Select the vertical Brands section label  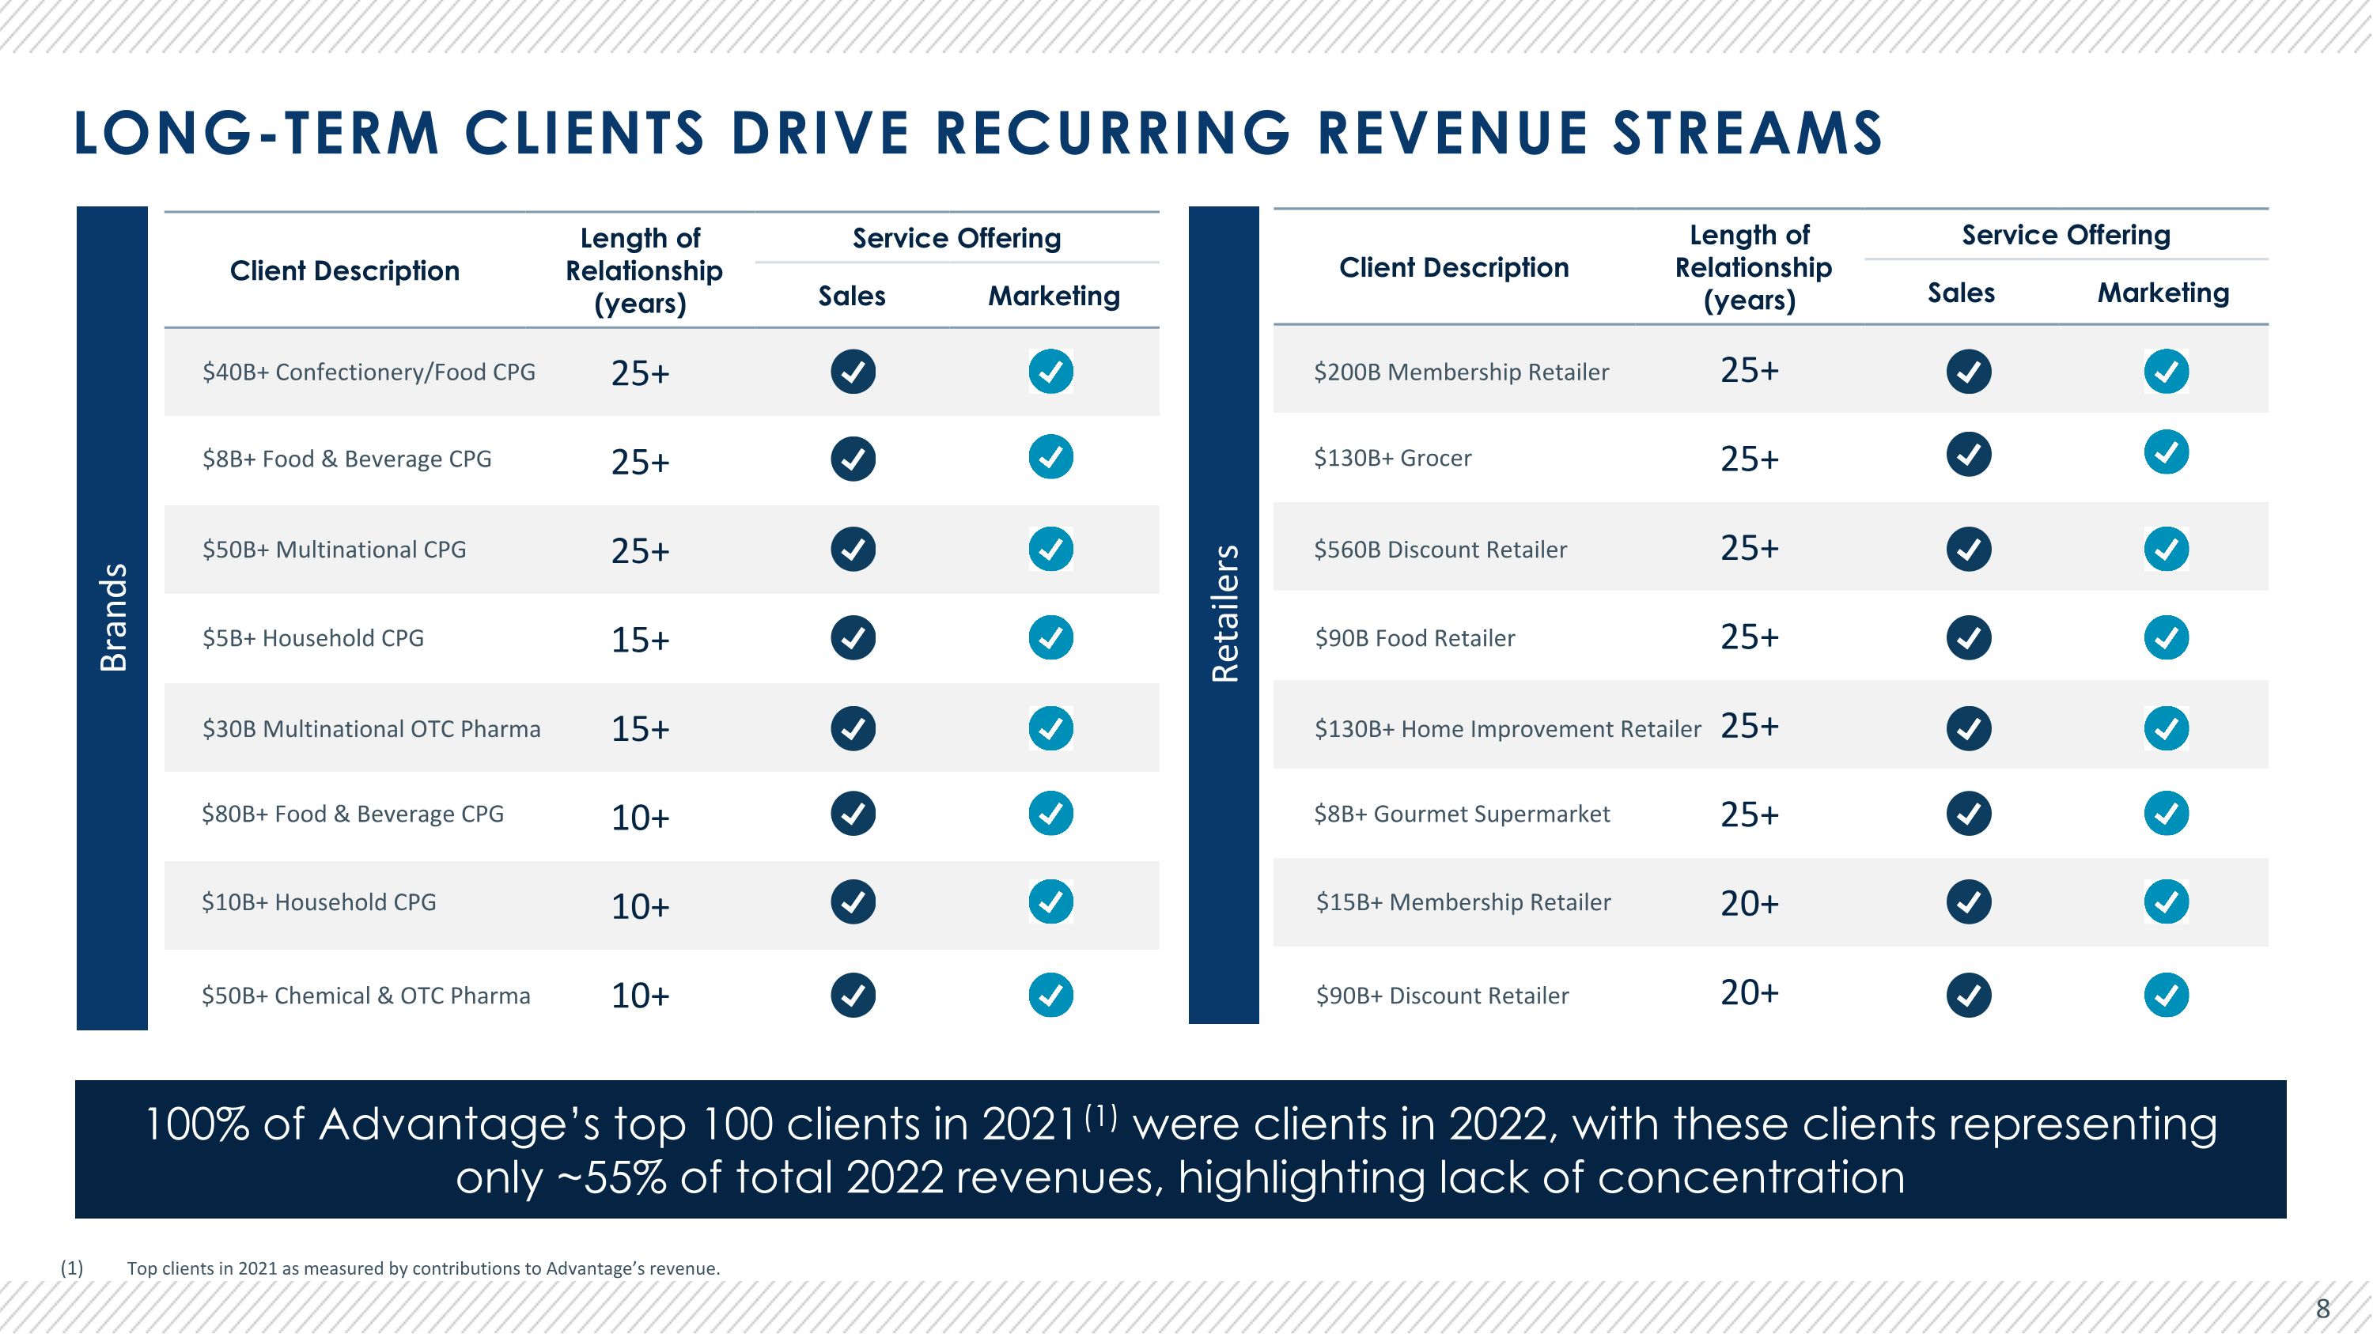click(x=112, y=618)
